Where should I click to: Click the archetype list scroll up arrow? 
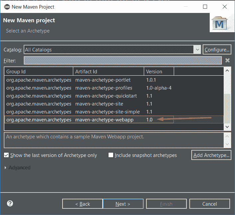(x=227, y=71)
